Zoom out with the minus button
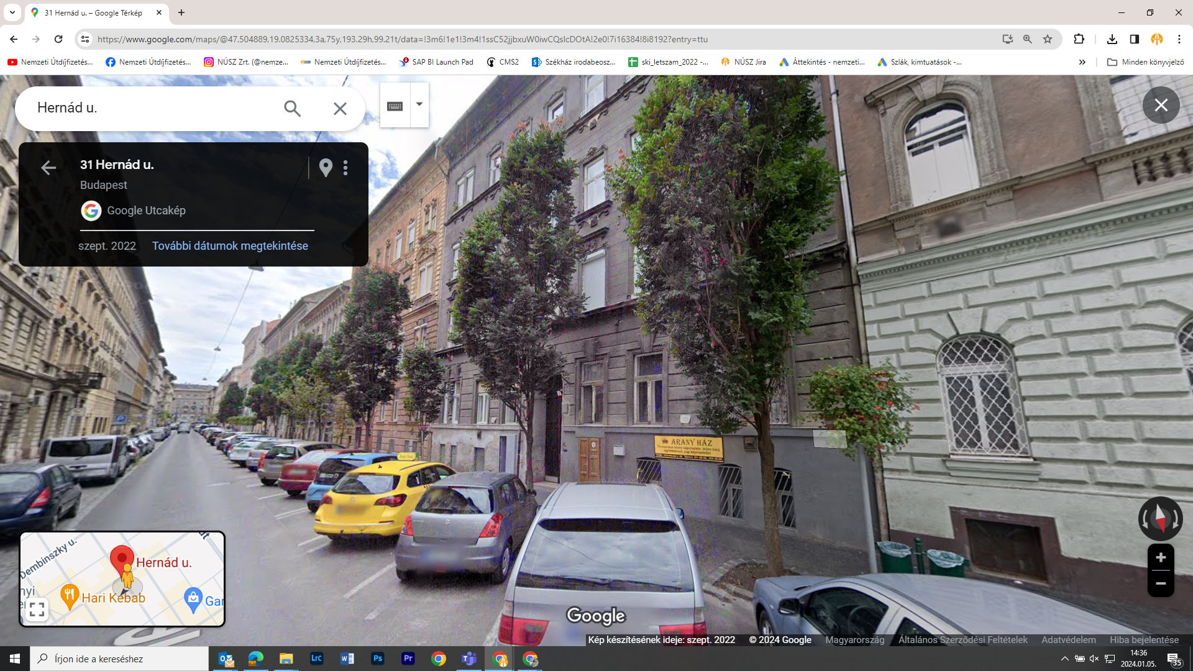1193x671 pixels. 1160,583
